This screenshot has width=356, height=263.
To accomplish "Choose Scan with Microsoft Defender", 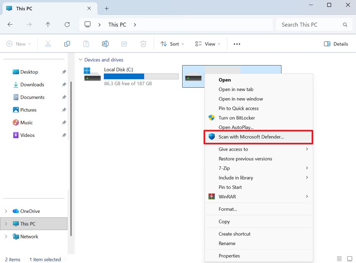I will point(252,137).
